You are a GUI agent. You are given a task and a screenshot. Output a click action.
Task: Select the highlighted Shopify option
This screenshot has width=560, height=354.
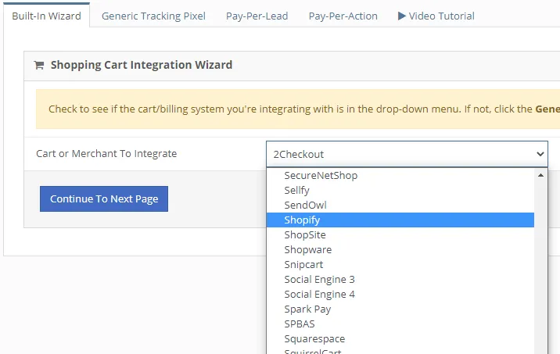(400, 220)
